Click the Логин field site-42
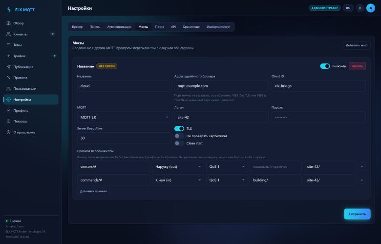 coord(221,117)
